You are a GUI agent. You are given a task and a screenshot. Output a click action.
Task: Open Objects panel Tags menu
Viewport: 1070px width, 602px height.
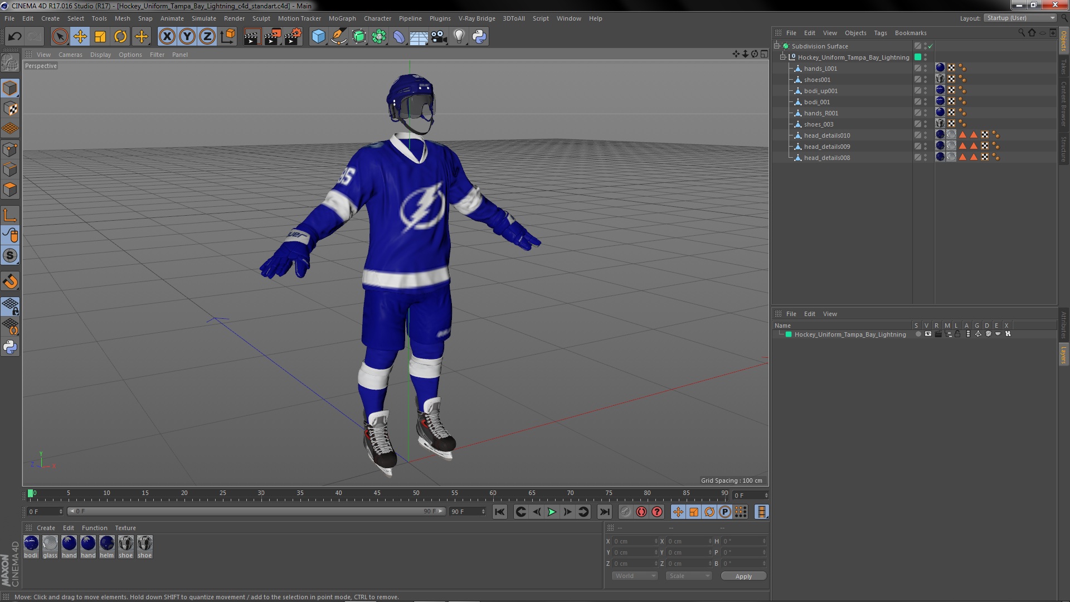881,33
